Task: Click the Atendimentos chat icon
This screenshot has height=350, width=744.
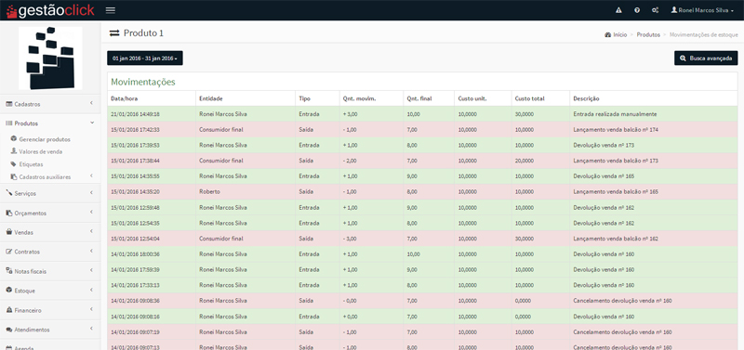Action: [x=9, y=330]
